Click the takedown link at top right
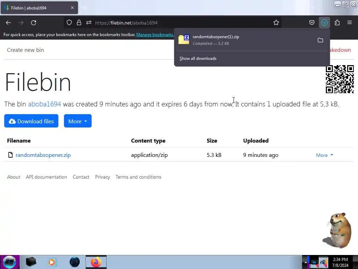 (x=340, y=50)
